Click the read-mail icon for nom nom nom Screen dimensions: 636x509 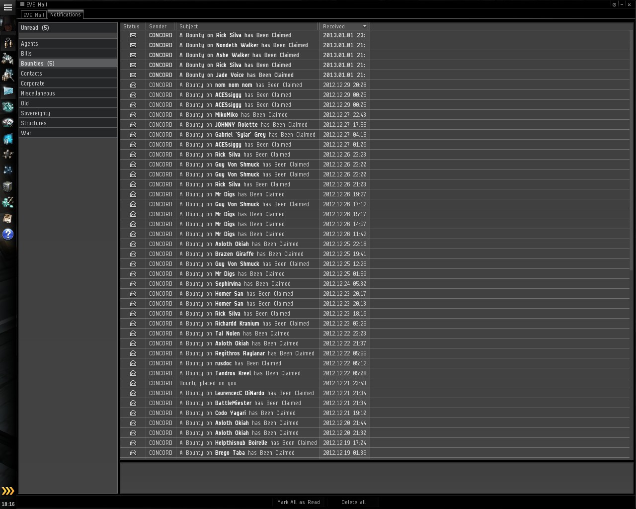coord(133,85)
